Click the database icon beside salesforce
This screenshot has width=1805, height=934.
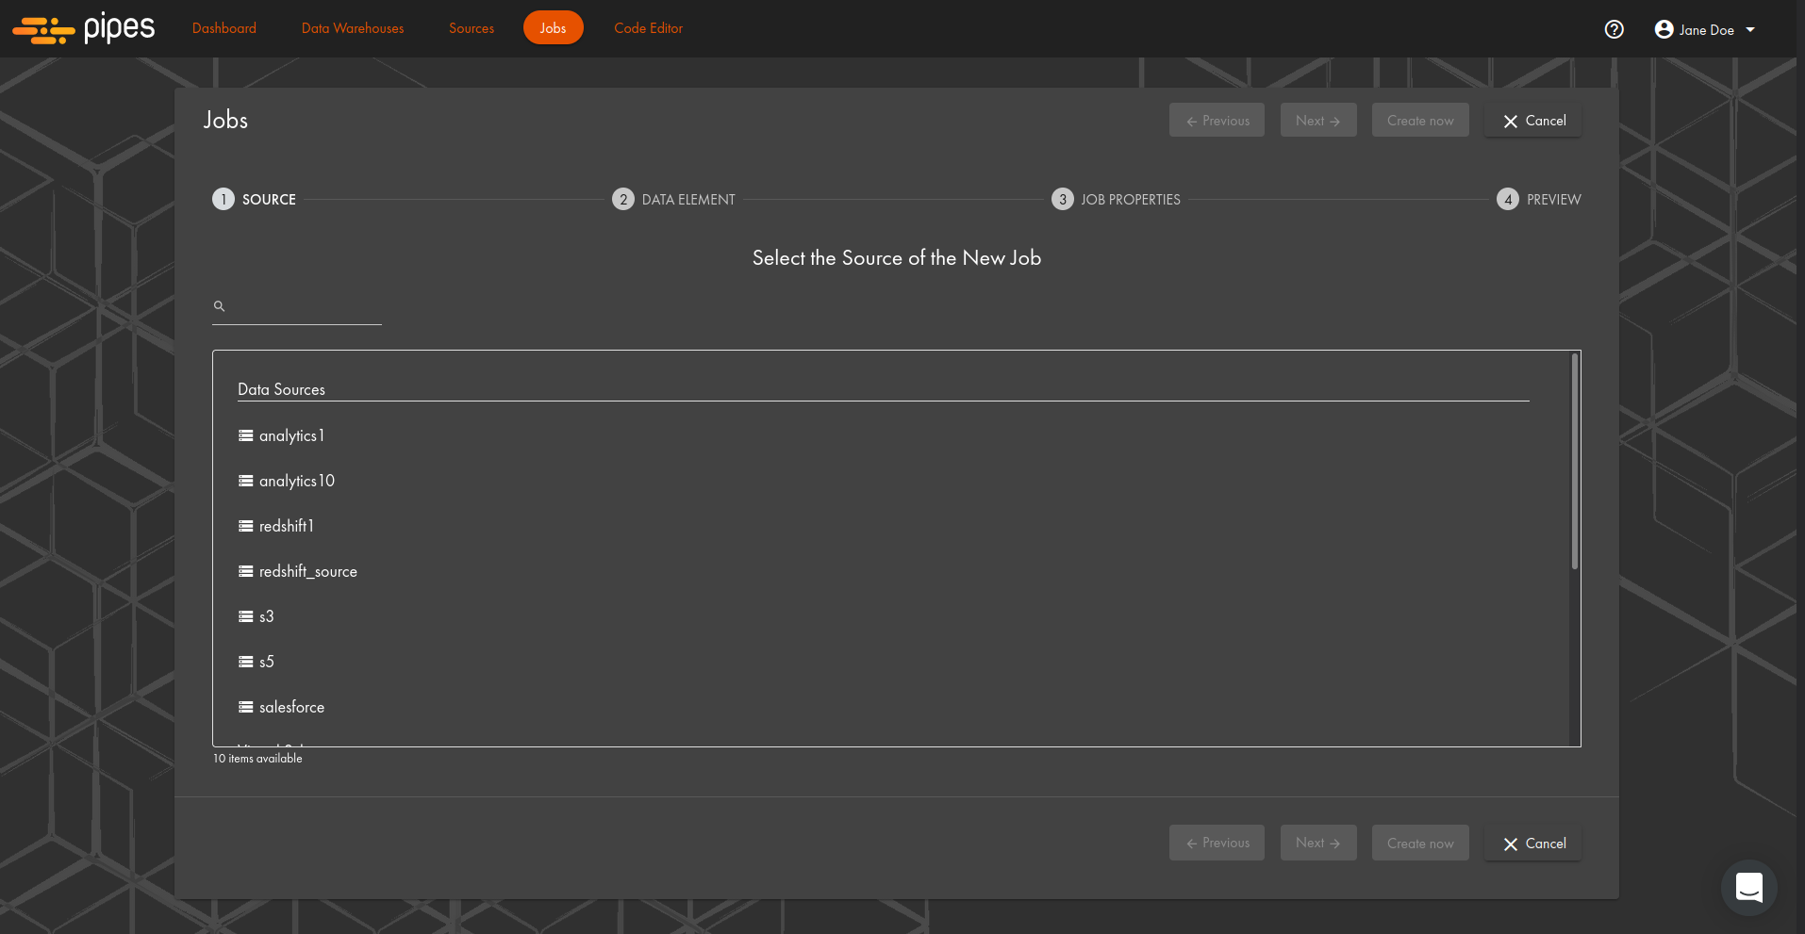(x=246, y=707)
